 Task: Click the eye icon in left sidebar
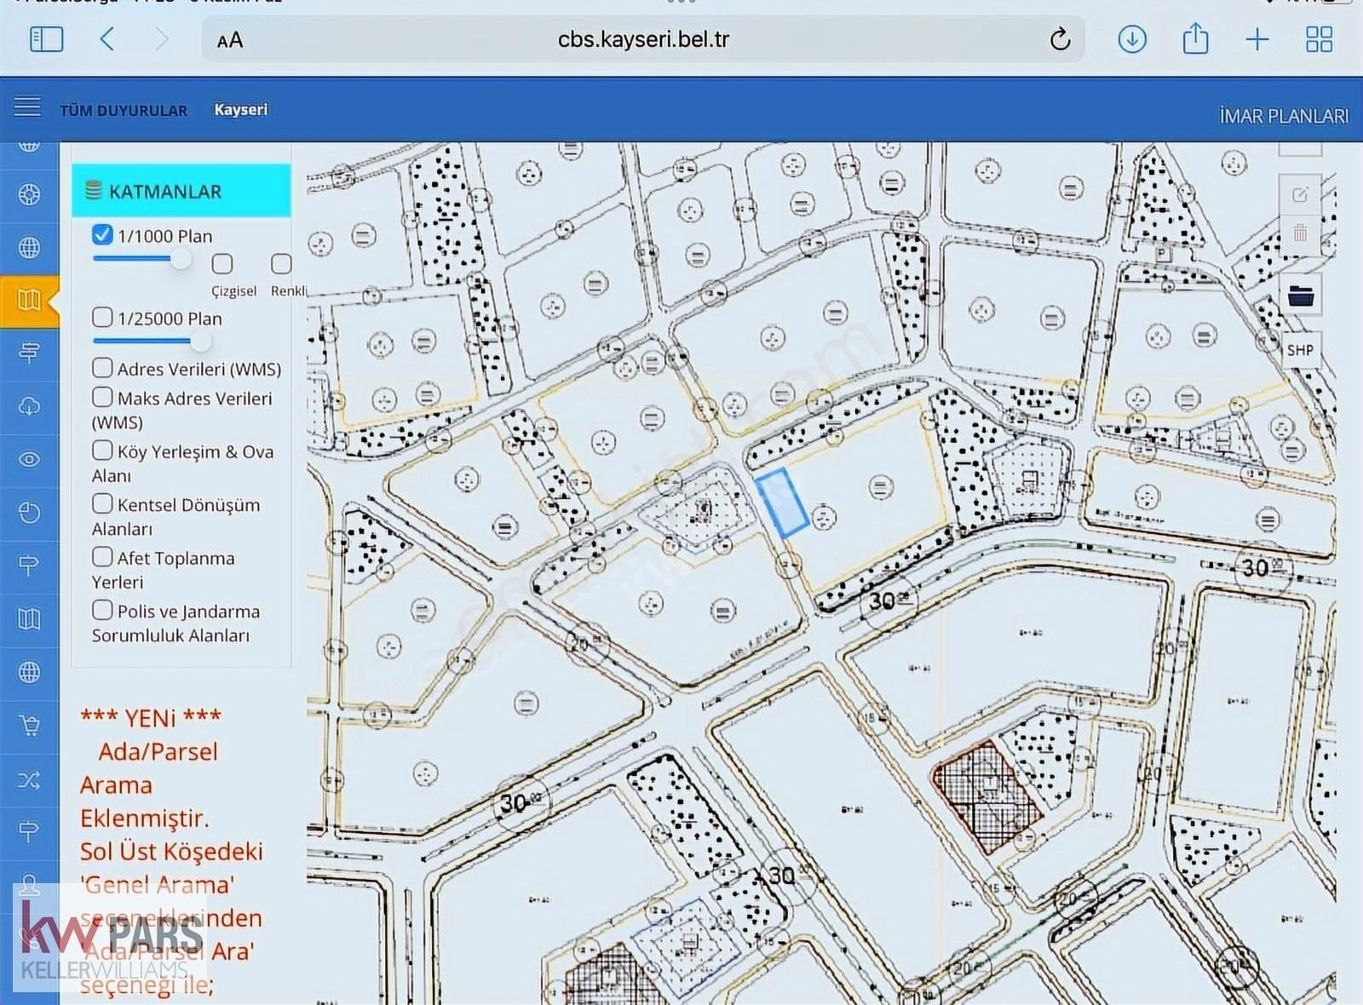pos(29,459)
